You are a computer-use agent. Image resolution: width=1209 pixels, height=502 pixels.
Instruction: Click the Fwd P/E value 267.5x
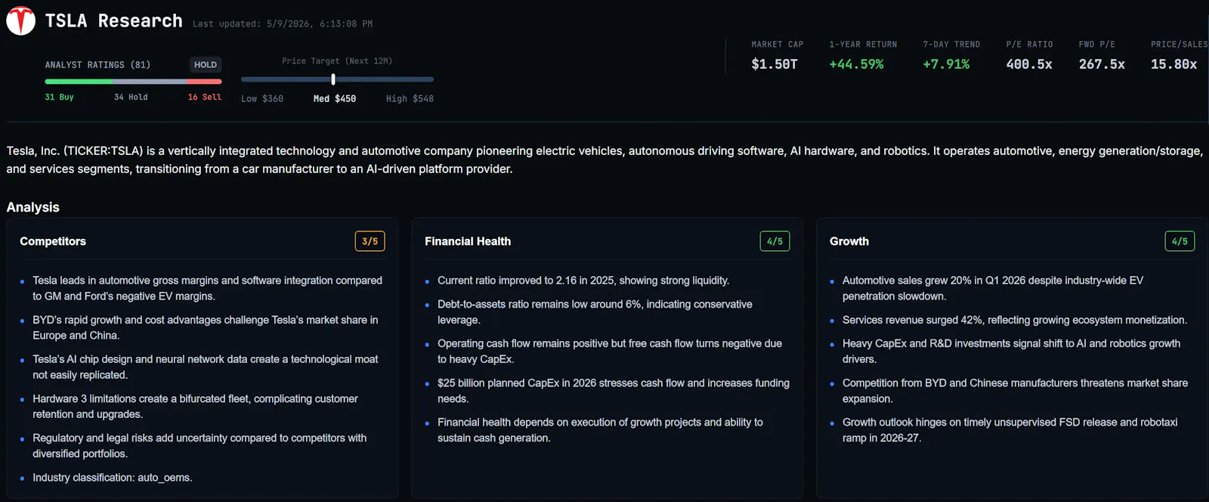click(1102, 64)
